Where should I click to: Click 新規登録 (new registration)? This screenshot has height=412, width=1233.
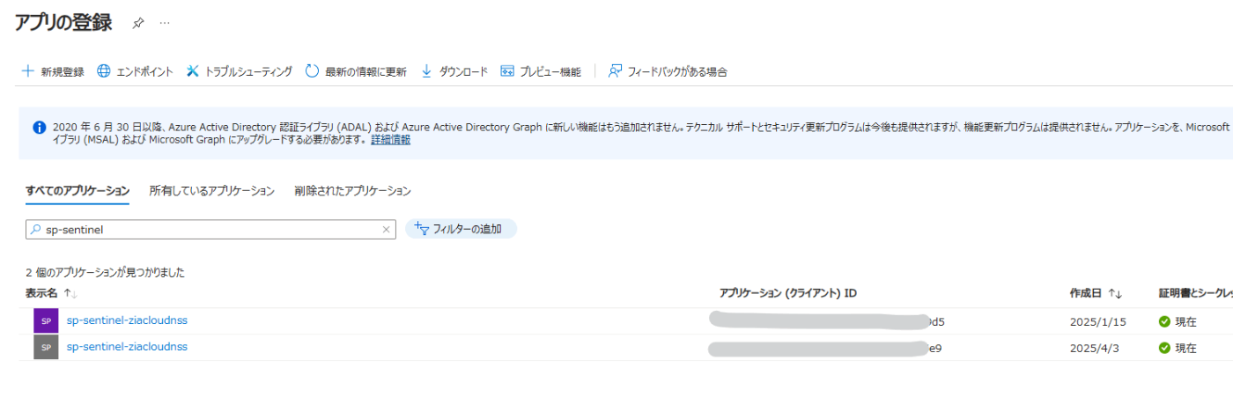[53, 71]
